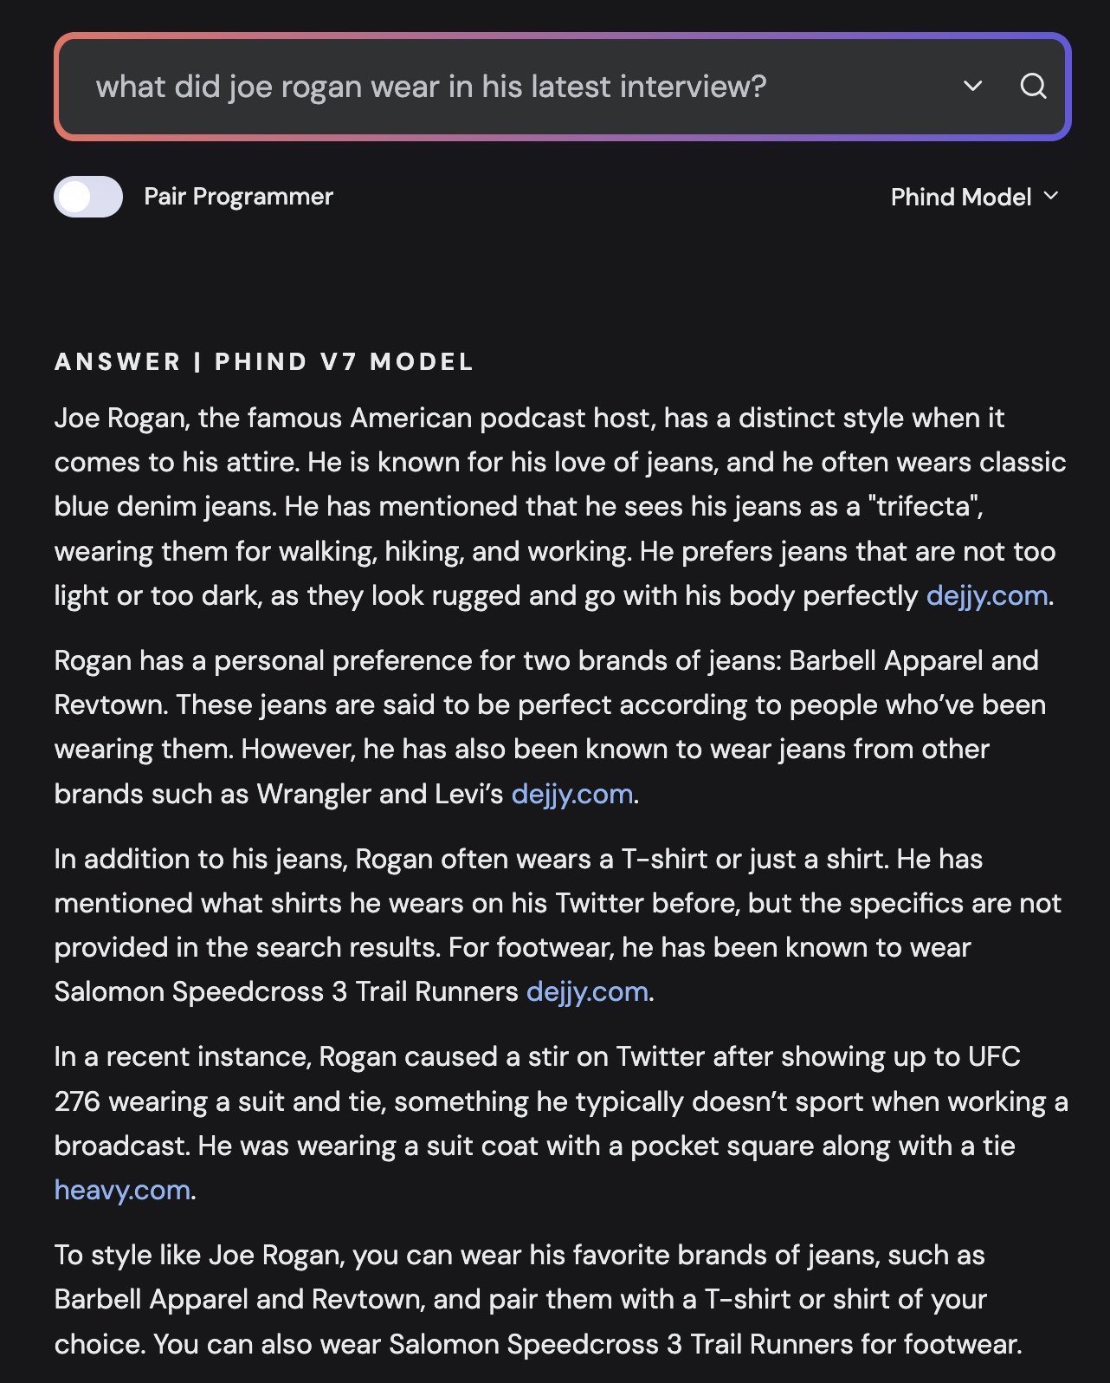The height and width of the screenshot is (1383, 1110).
Task: Click the Pair Programmer label text
Action: coord(238,197)
